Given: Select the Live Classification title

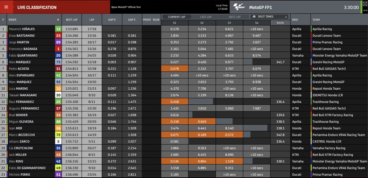Looking at the screenshot, I should click(37, 7).
